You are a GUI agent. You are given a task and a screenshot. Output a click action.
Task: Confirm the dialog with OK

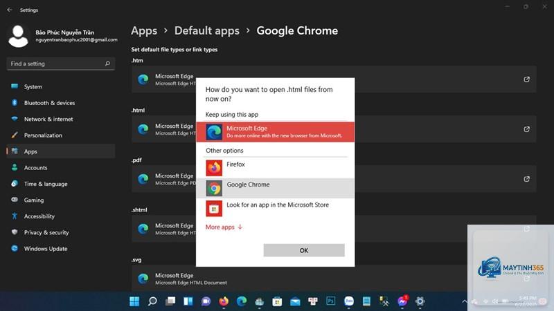[x=304, y=250]
